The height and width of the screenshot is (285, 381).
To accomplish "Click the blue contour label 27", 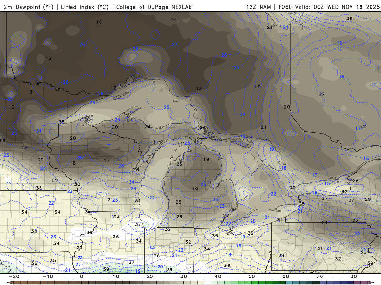I will pos(175,44).
